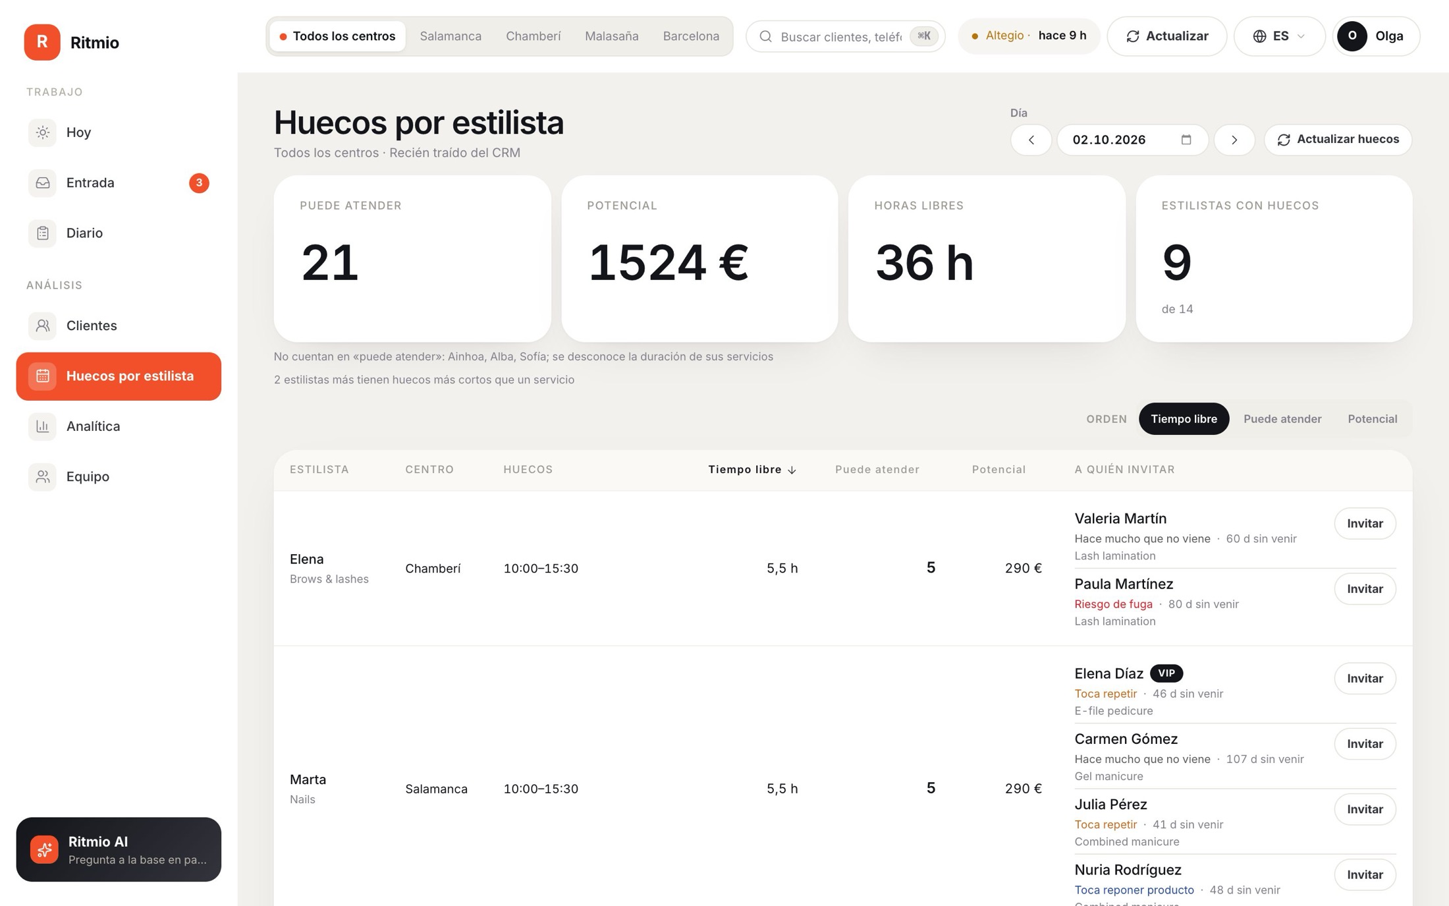Sort table by Potencial column header
The height and width of the screenshot is (906, 1449).
pyautogui.click(x=998, y=470)
